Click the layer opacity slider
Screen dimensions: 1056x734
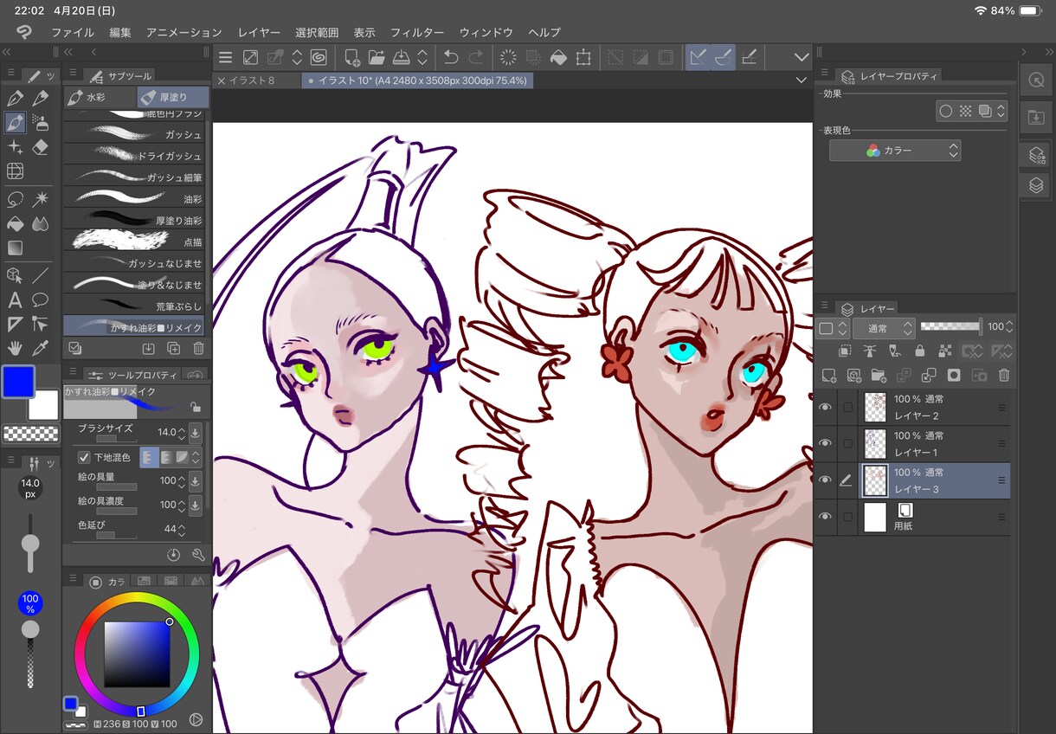tap(950, 327)
